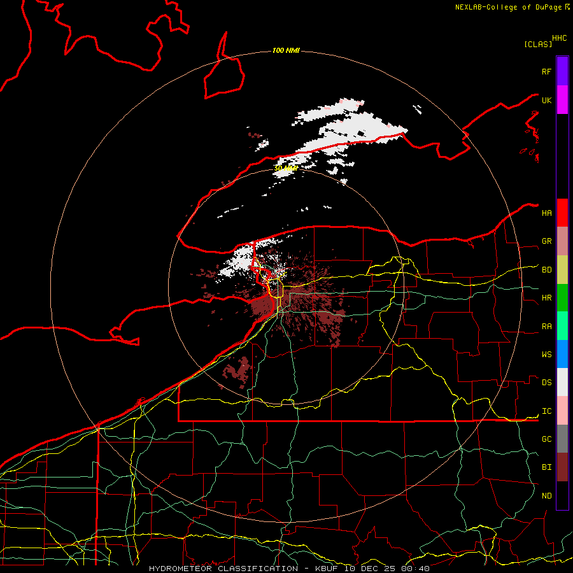Image resolution: width=573 pixels, height=573 pixels.
Task: Click the RF legend label
Action: [546, 71]
